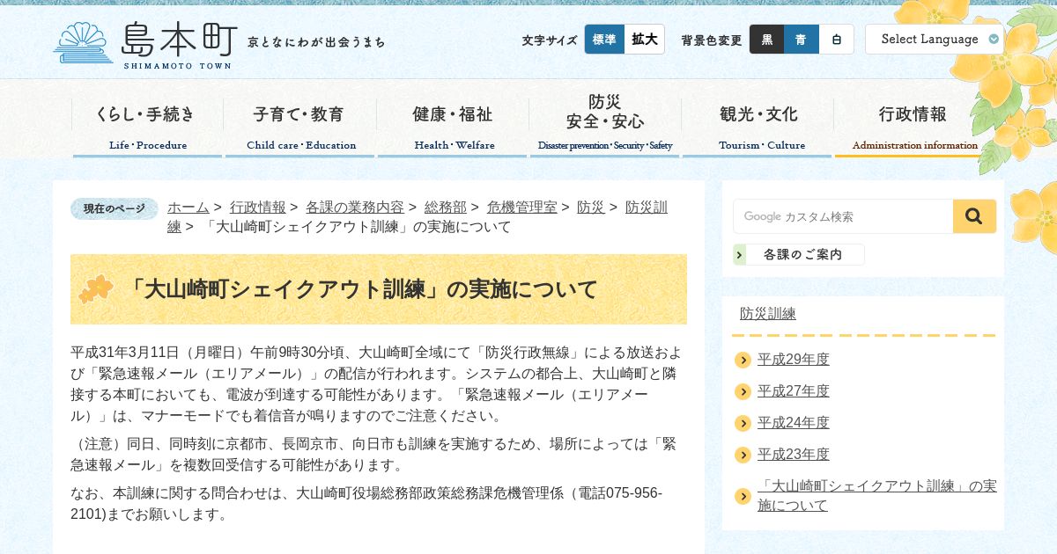The width and height of the screenshot is (1057, 554).
Task: Go to ホーム breadcrumb link
Action: point(188,208)
